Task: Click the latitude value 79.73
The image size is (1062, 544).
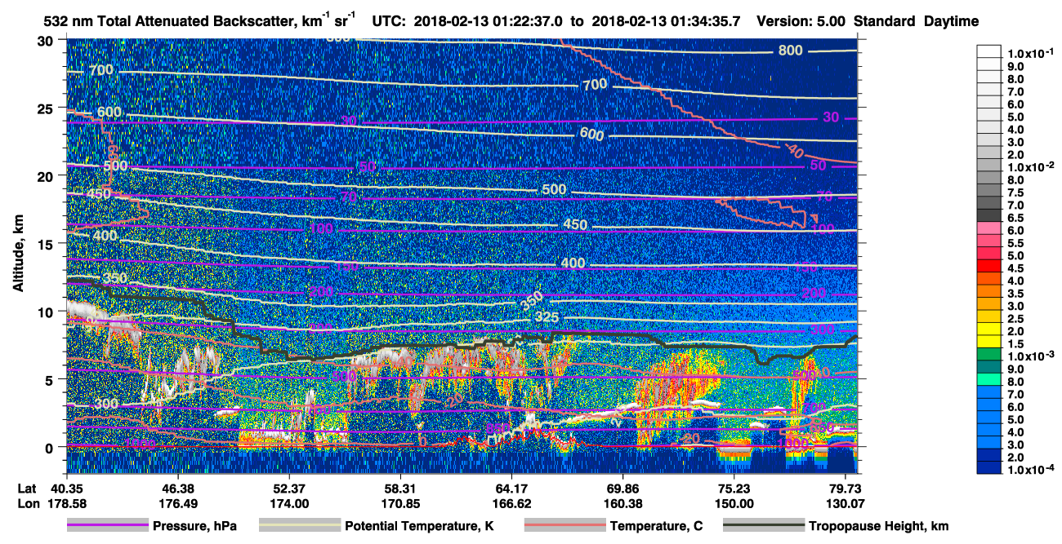Action: click(x=845, y=489)
